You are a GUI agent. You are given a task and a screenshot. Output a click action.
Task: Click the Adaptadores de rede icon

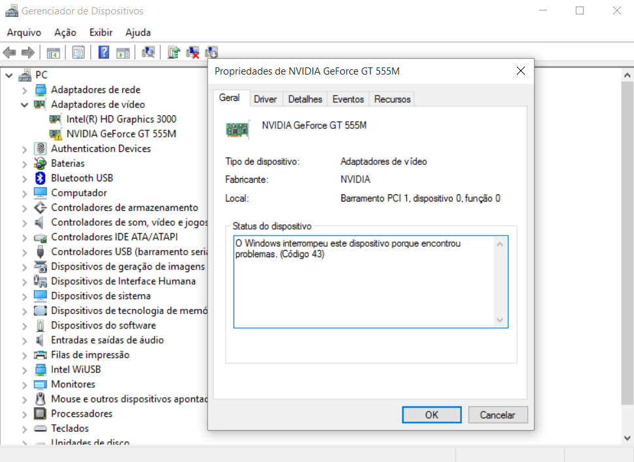pyautogui.click(x=41, y=90)
